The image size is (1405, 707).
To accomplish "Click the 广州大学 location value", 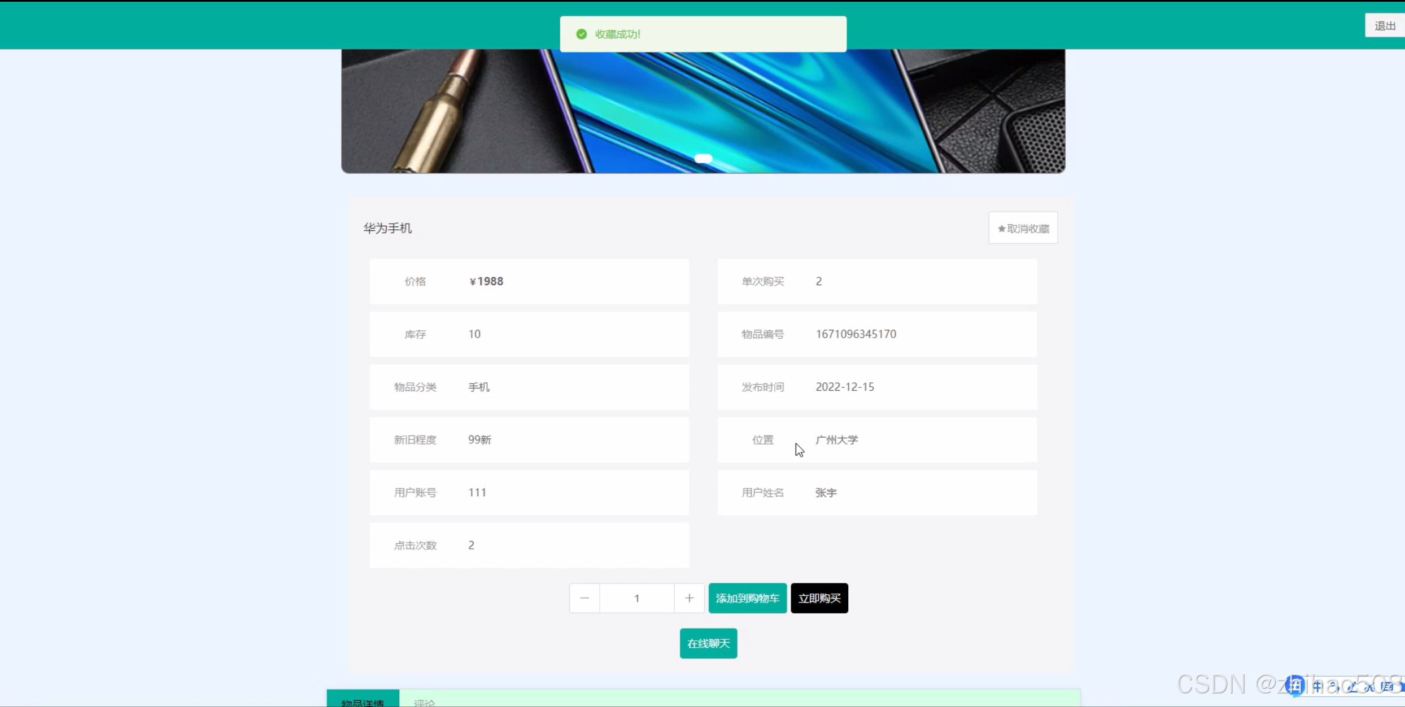I will (x=836, y=440).
